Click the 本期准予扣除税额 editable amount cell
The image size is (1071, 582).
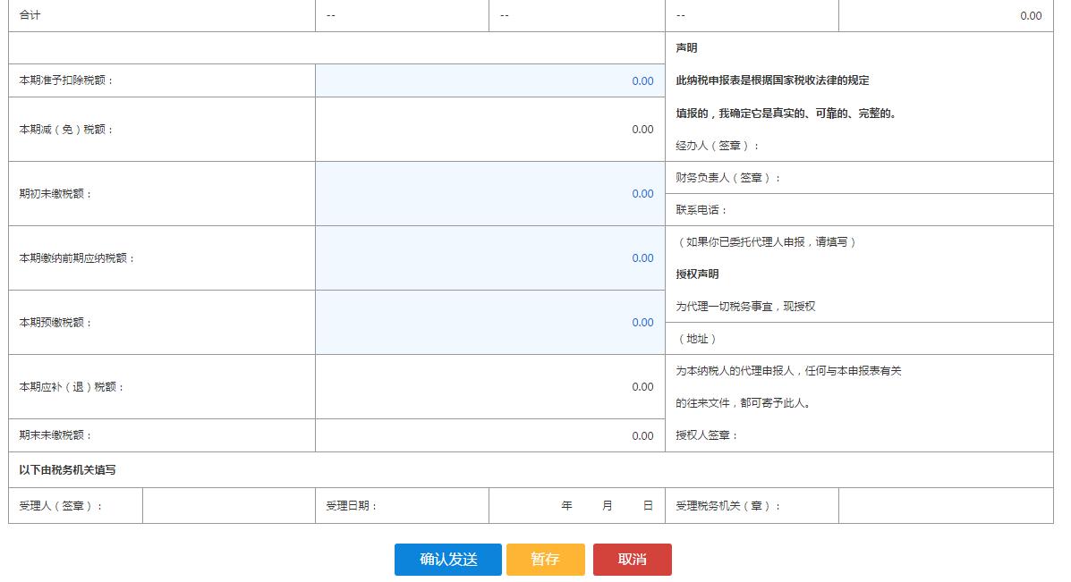pos(489,81)
